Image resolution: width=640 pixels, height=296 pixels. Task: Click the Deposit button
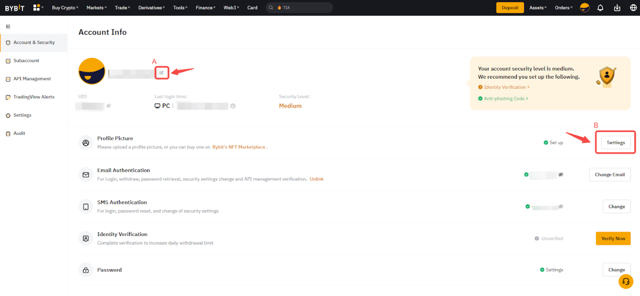pos(510,8)
